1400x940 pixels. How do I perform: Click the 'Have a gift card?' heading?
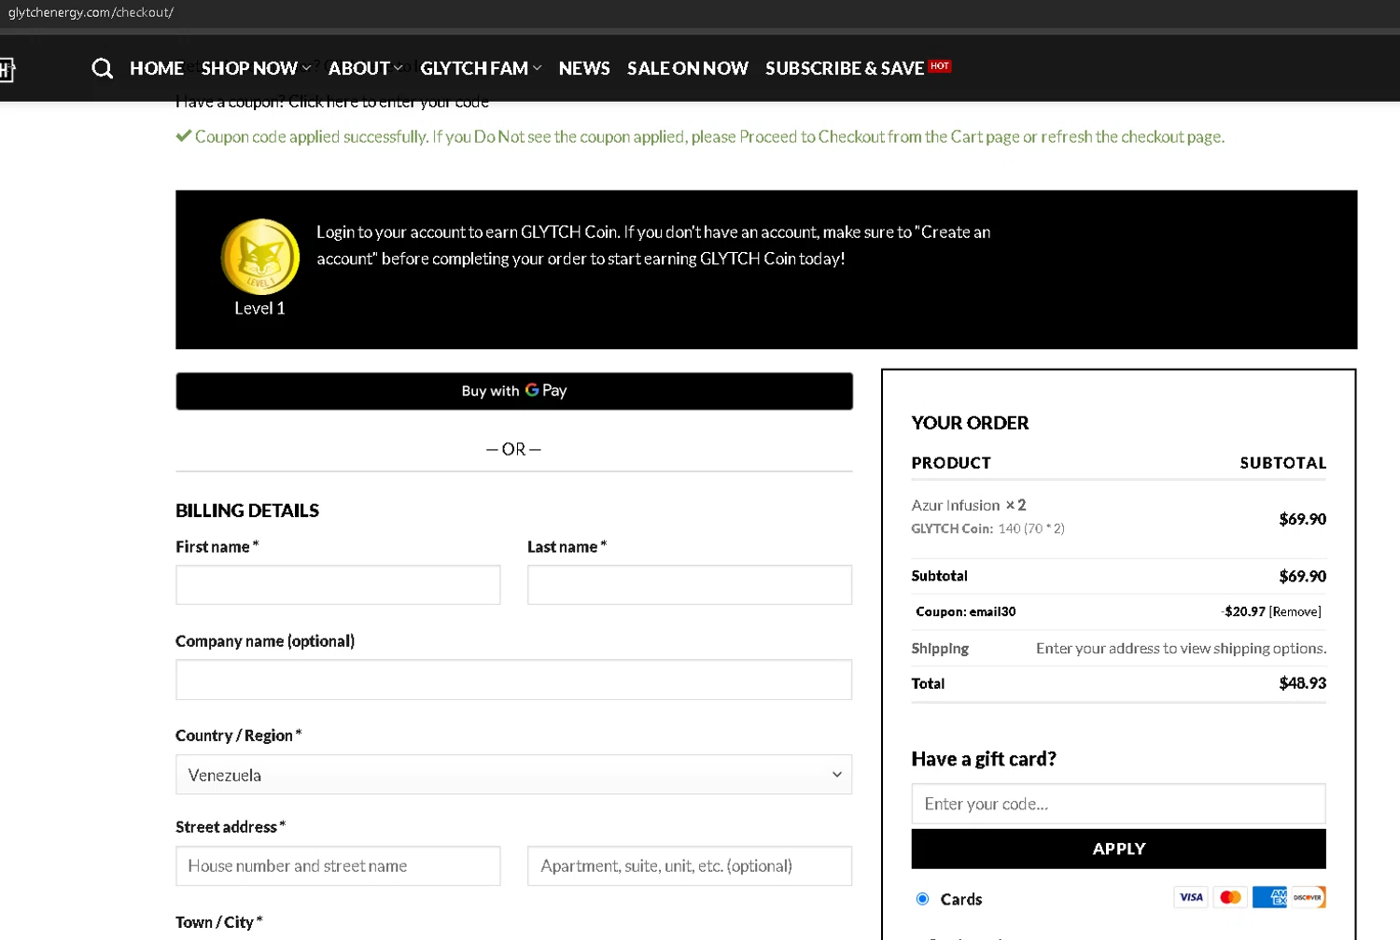tap(984, 759)
